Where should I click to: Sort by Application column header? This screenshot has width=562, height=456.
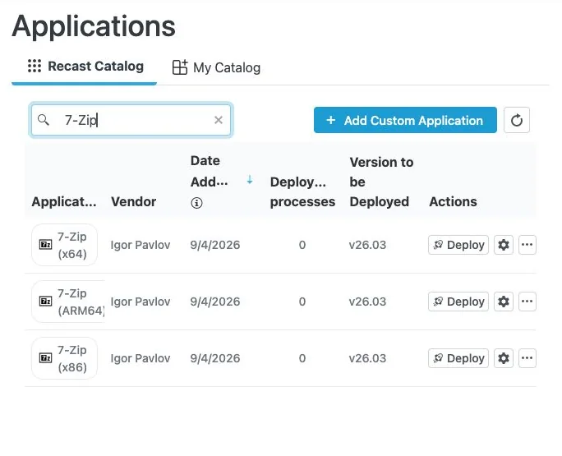click(64, 202)
